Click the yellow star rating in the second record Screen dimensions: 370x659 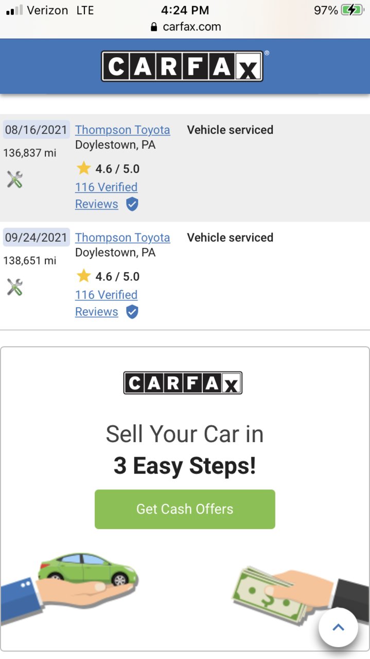point(83,276)
